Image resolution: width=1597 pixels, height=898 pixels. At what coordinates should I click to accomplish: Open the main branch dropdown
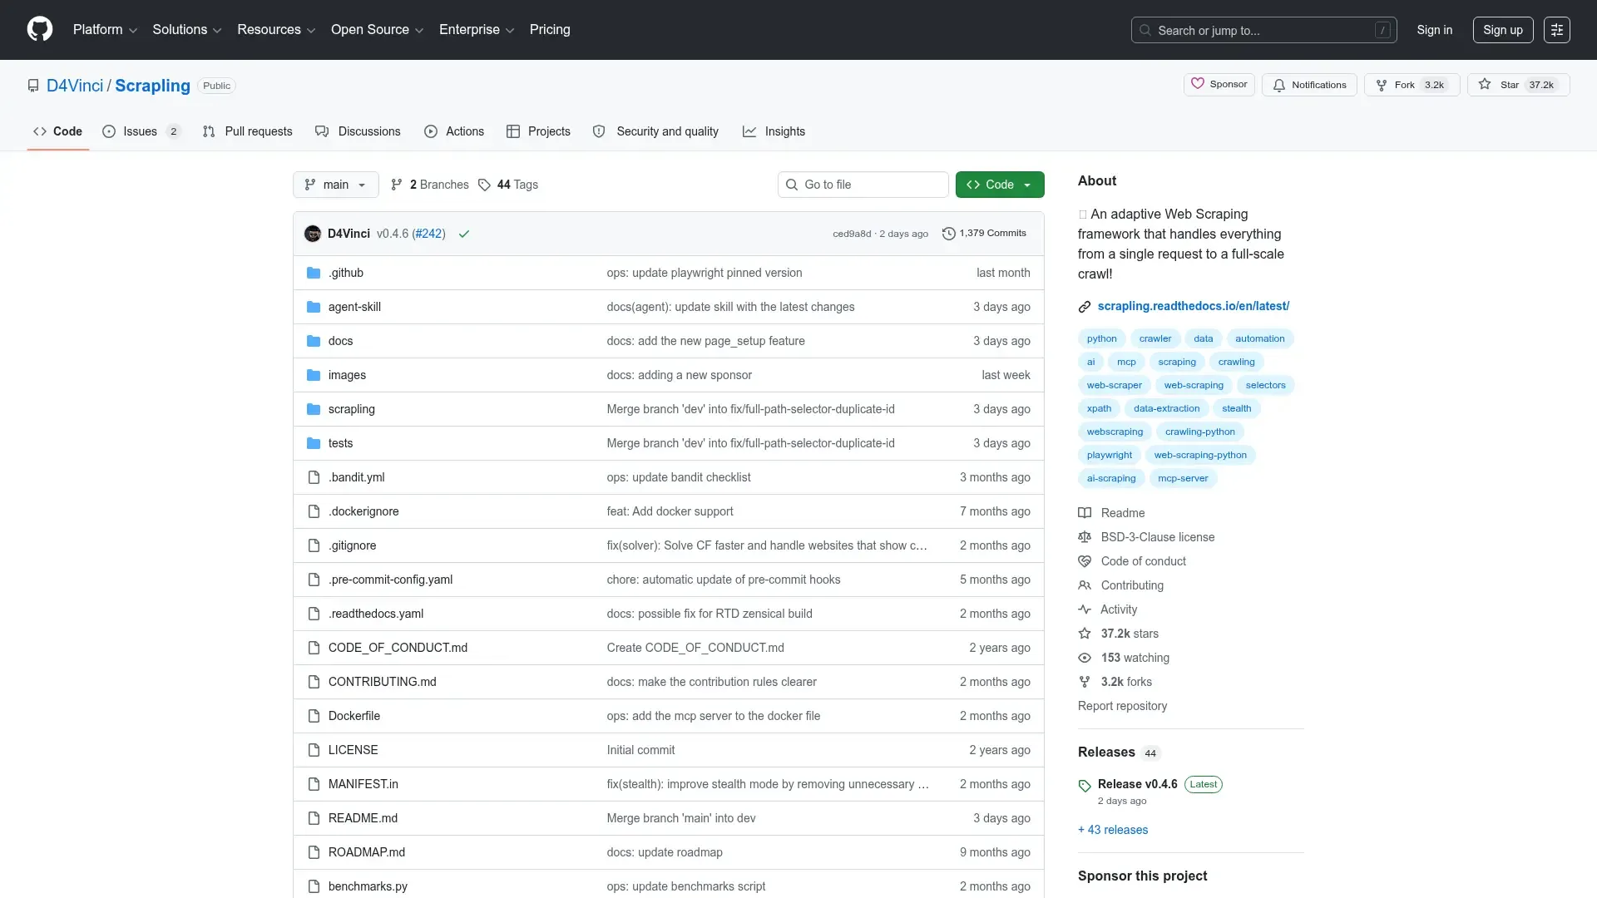coord(335,185)
